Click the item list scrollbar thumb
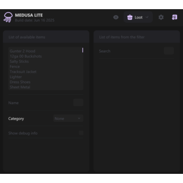This screenshot has width=183, height=183. (83, 50)
